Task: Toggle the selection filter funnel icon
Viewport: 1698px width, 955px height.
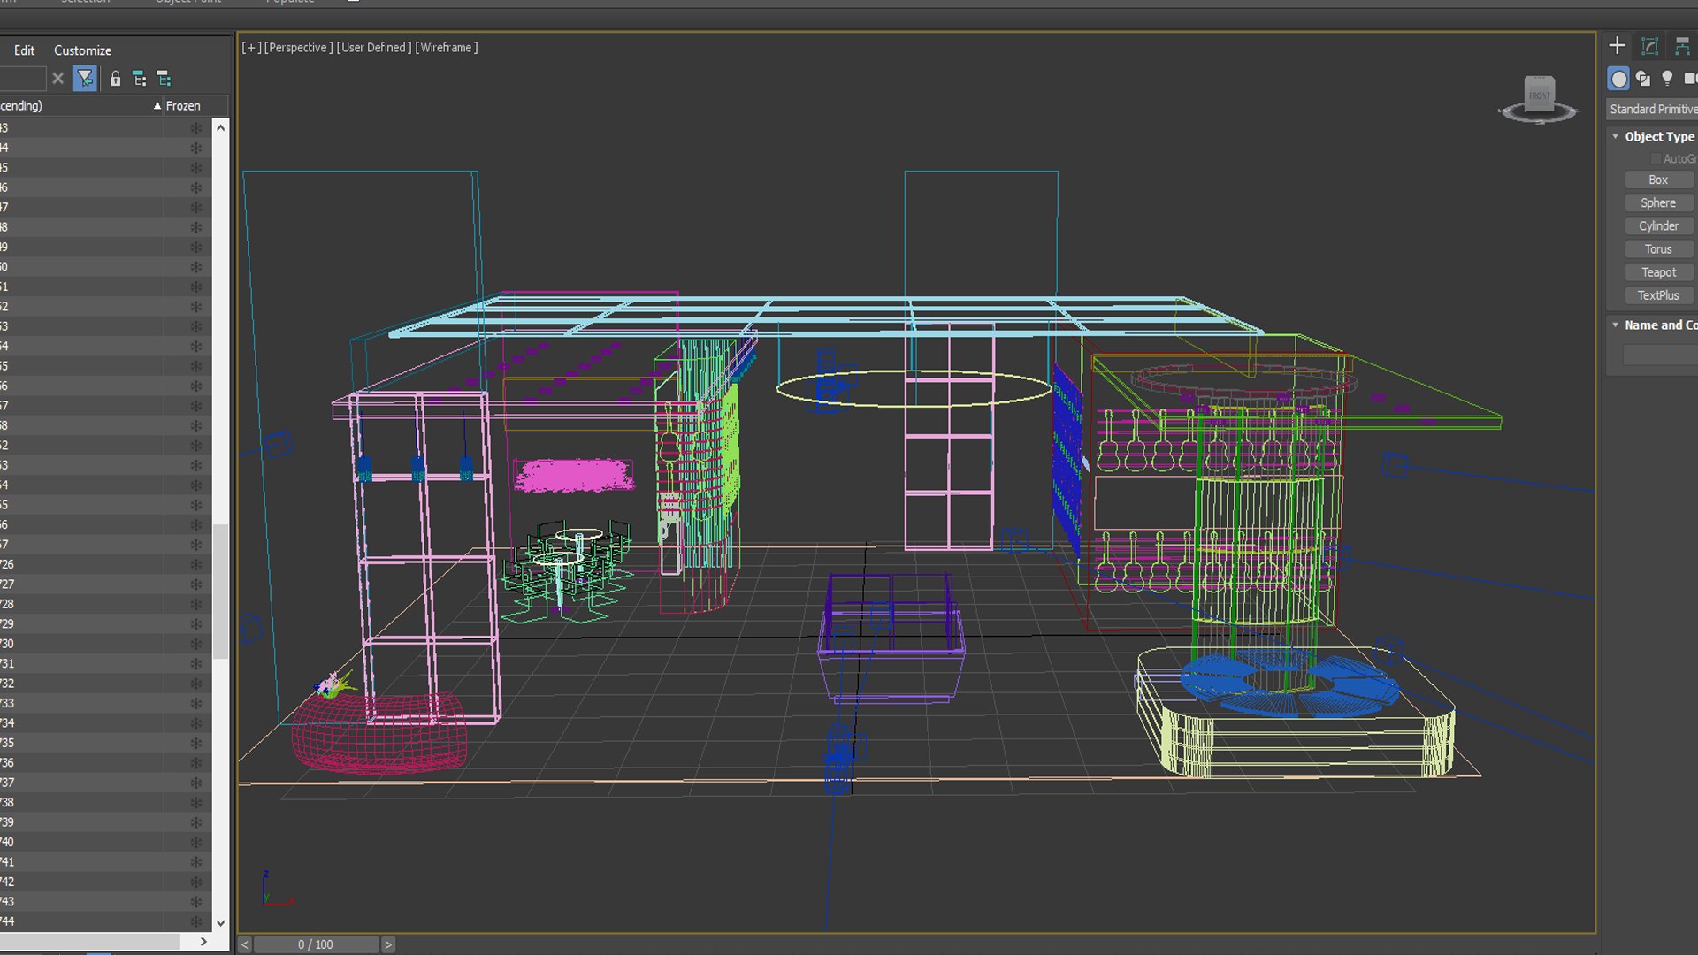Action: (85, 79)
